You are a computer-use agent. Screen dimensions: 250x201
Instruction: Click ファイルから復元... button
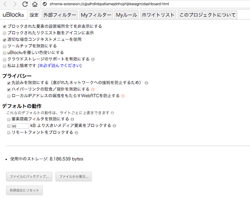click(x=74, y=177)
